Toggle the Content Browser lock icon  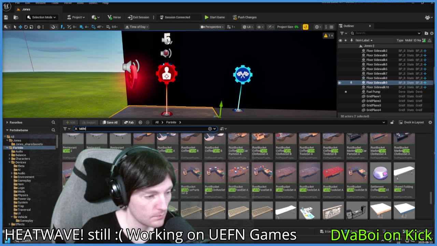pos(392,122)
